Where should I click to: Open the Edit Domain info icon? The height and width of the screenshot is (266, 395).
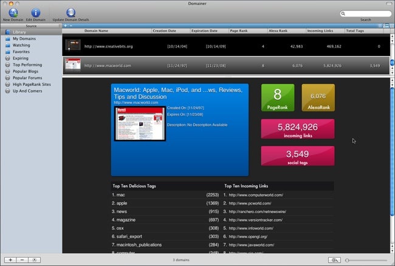(35, 13)
